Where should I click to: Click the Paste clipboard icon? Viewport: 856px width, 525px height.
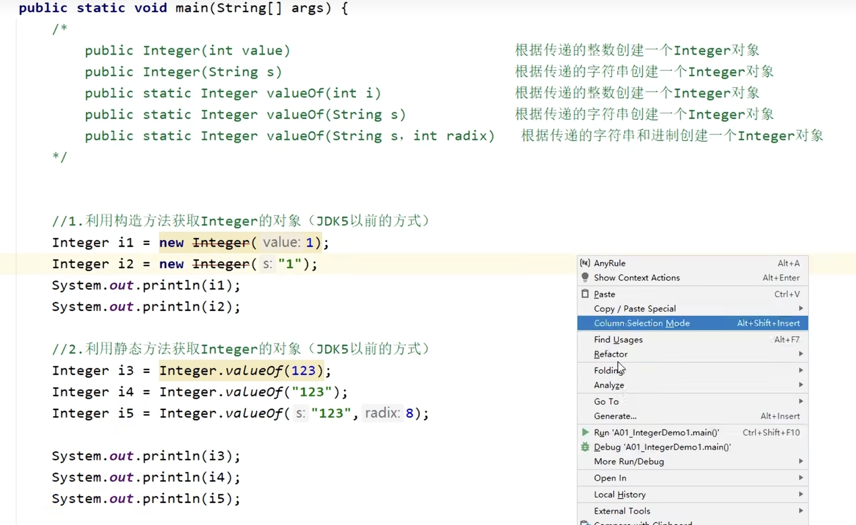pos(585,294)
